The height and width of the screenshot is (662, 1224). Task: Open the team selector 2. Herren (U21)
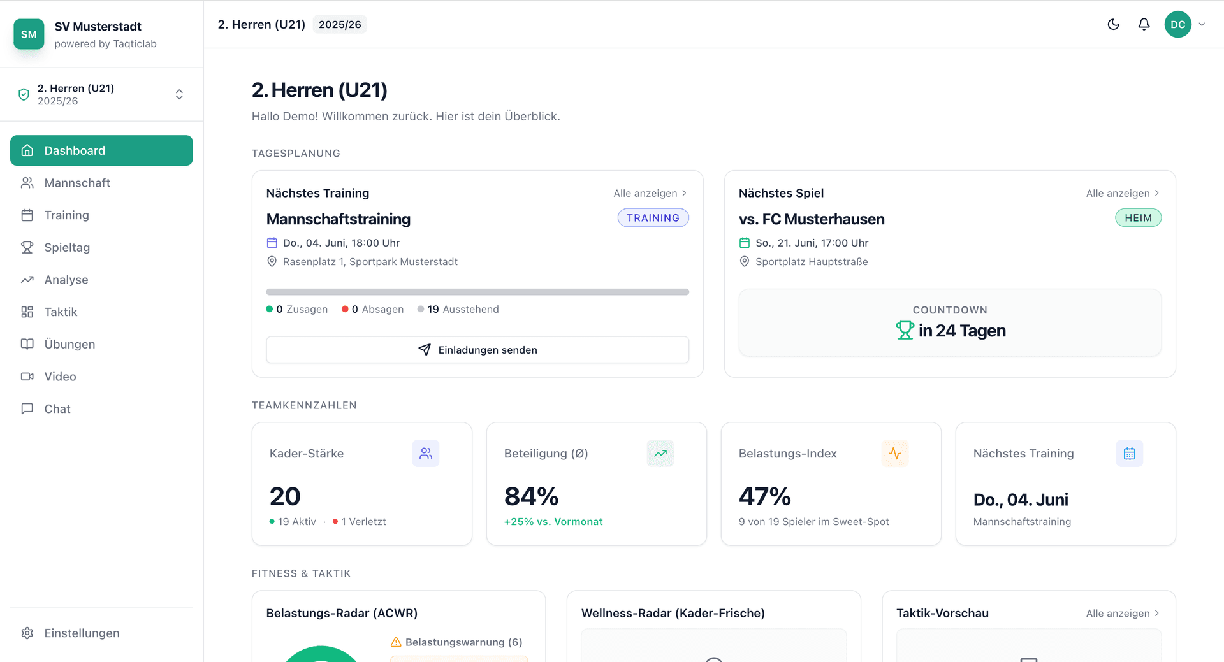(101, 94)
